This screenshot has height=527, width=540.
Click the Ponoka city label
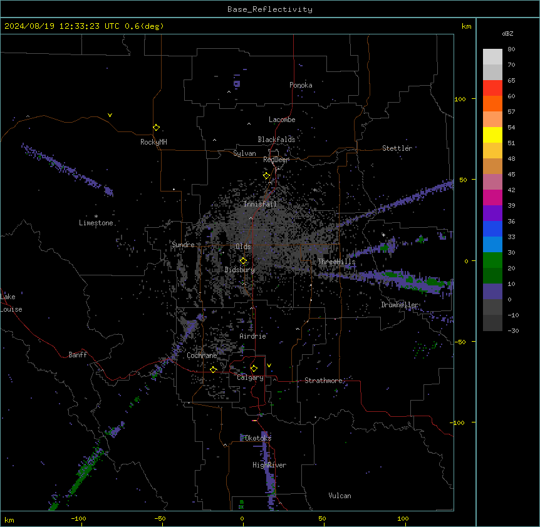coord(301,85)
